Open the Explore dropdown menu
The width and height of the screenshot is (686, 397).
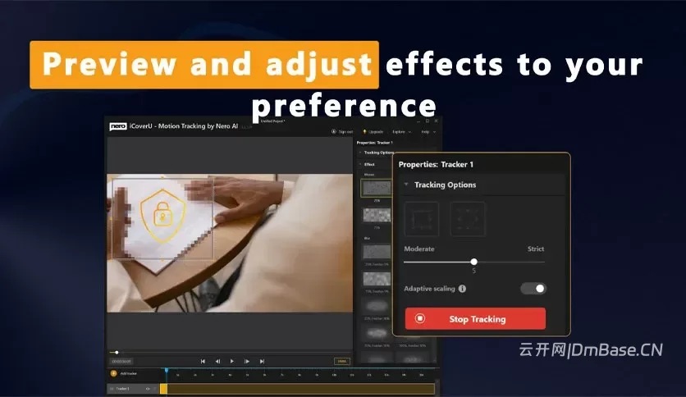click(x=401, y=131)
